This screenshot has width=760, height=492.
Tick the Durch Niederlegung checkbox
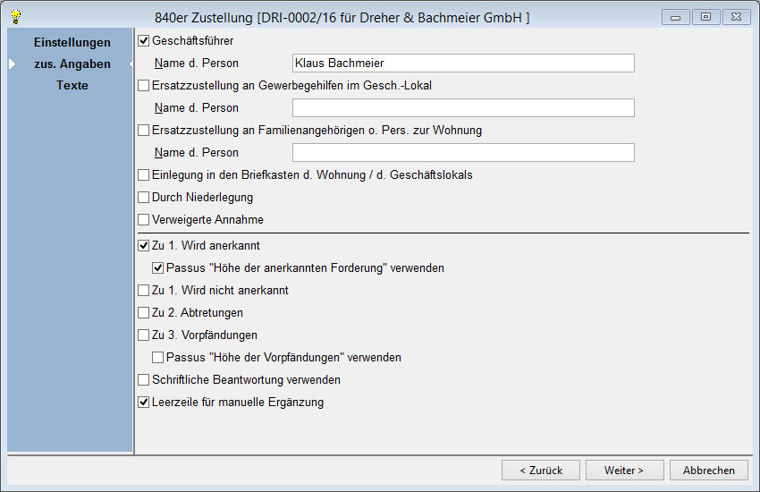pyautogui.click(x=144, y=197)
